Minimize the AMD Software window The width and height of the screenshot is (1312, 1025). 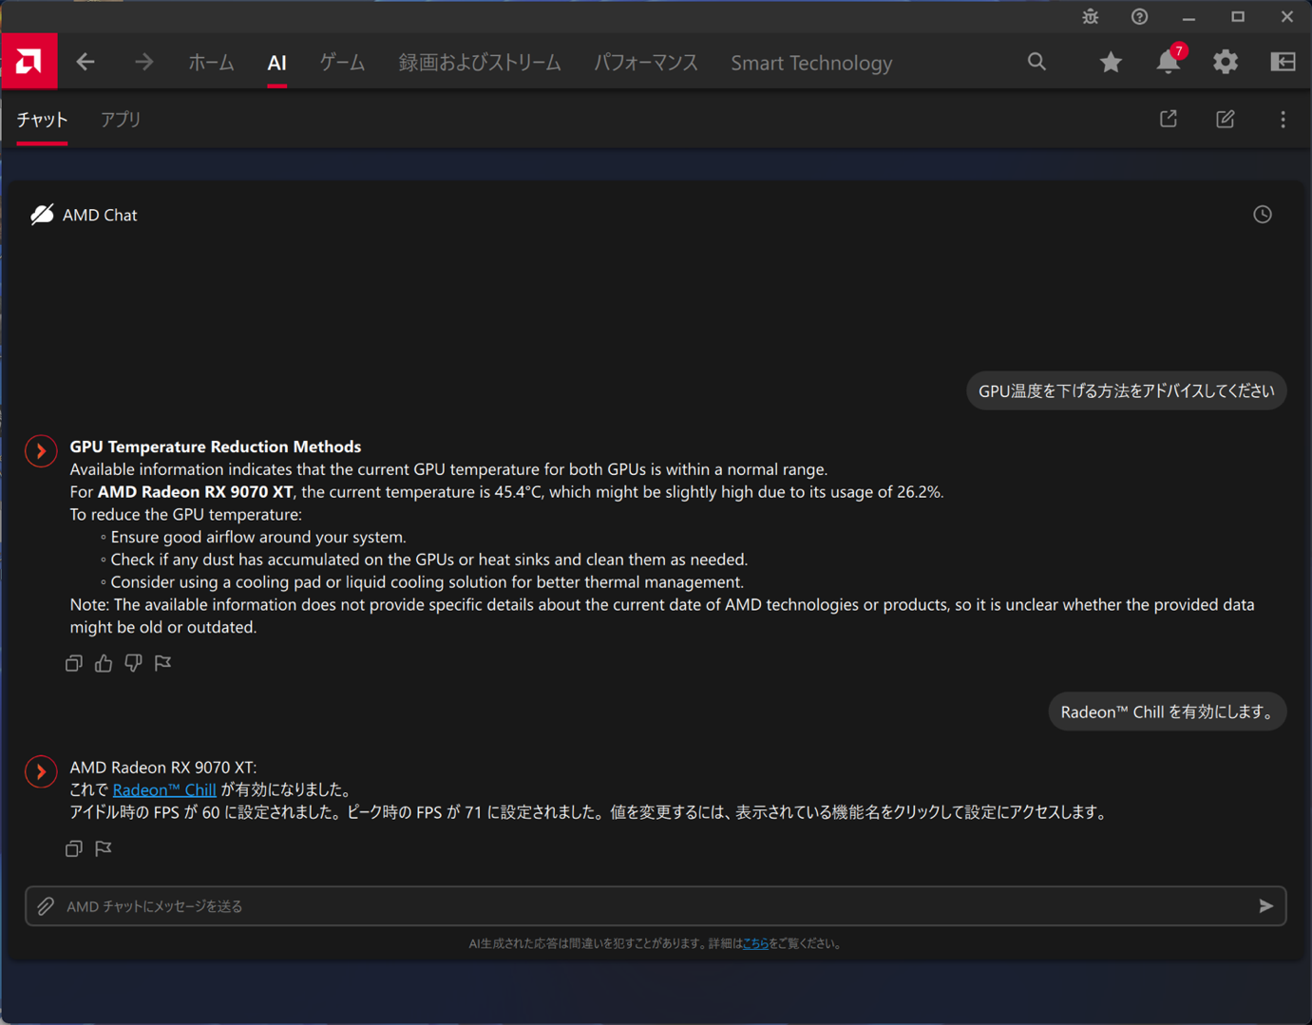coord(1188,17)
